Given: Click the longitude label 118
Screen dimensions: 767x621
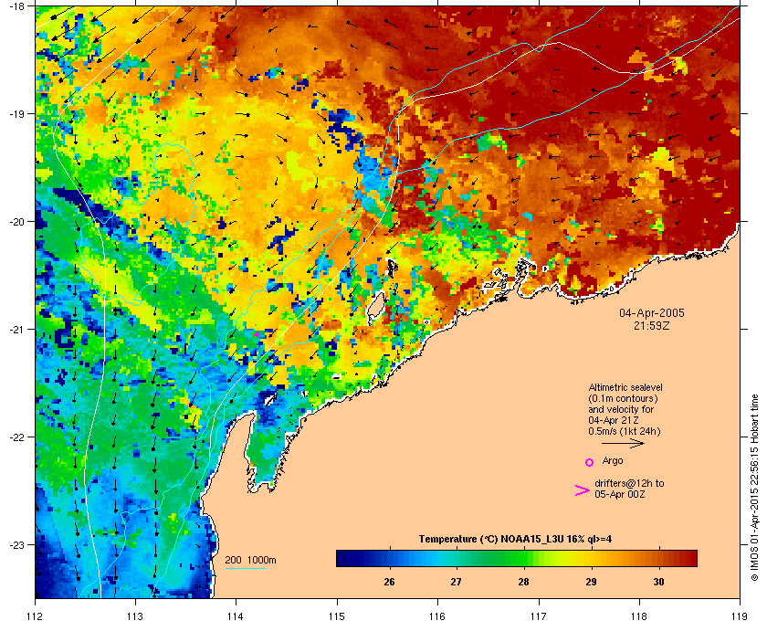Looking at the screenshot, I should pyautogui.click(x=639, y=616).
